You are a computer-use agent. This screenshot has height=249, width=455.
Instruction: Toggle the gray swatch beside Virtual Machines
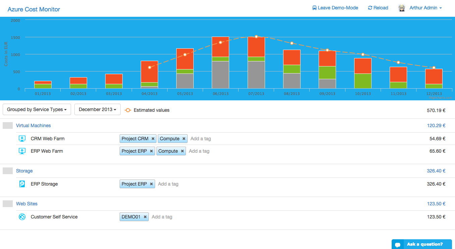[8, 126]
